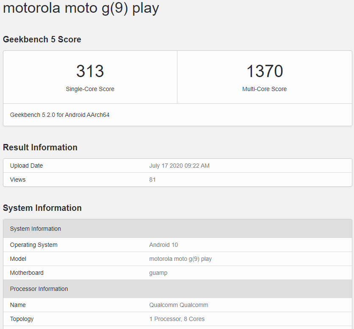Image resolution: width=354 pixels, height=329 pixels.
Task: Click the 'Upload Date' row label
Action: tap(26, 166)
